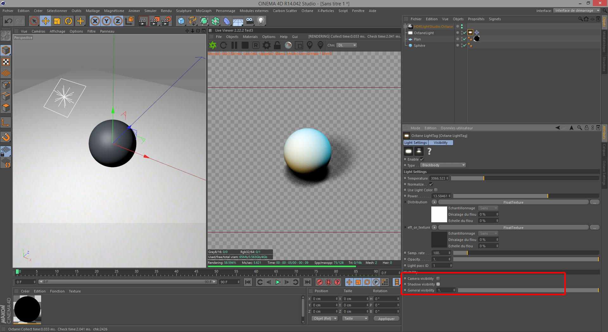Click the Render View clapperboard icon
Viewport: 608px width, 332px height.
(143, 21)
